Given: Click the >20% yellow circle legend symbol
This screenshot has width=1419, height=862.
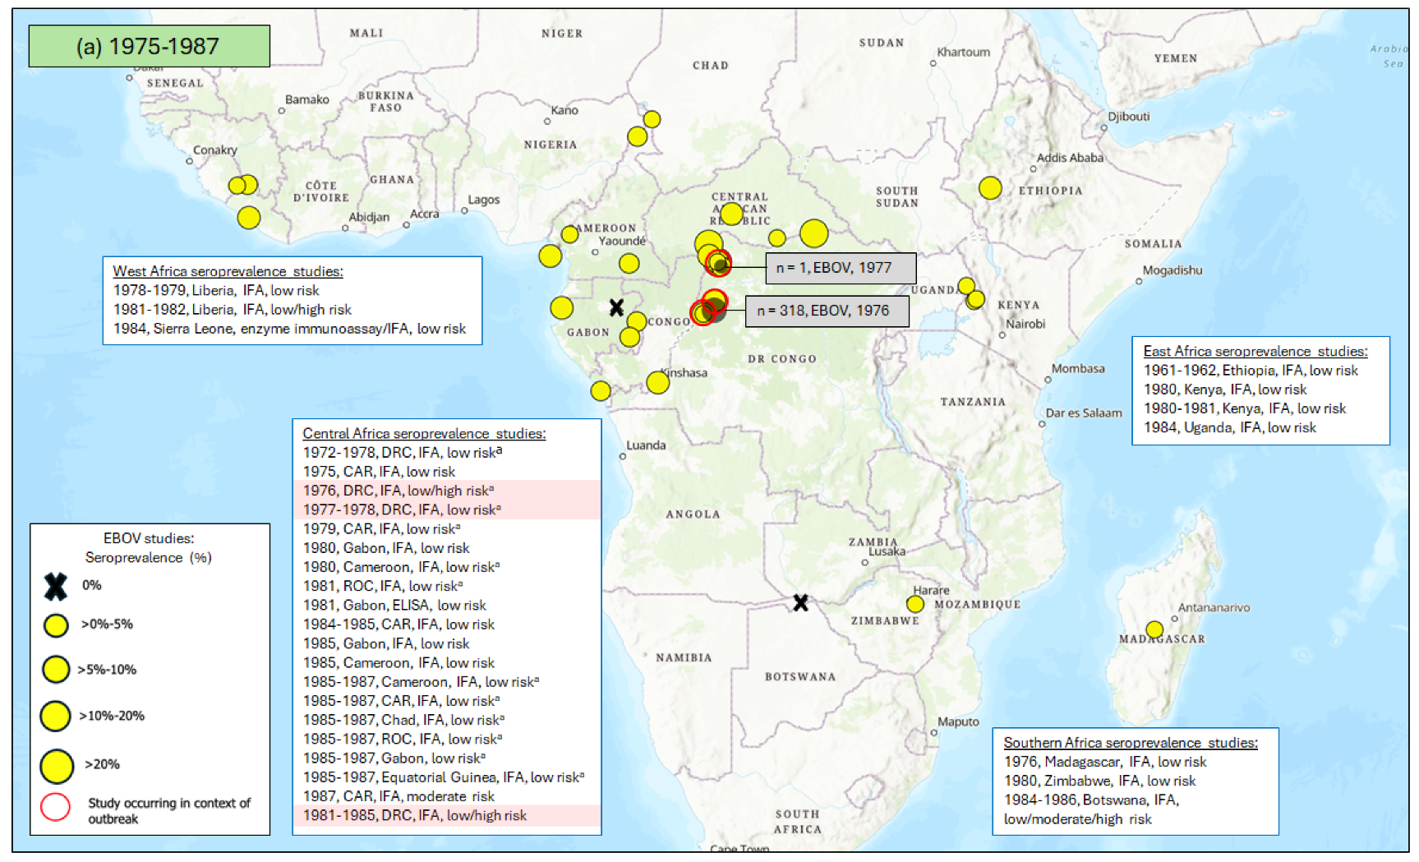Looking at the screenshot, I should point(57,766).
